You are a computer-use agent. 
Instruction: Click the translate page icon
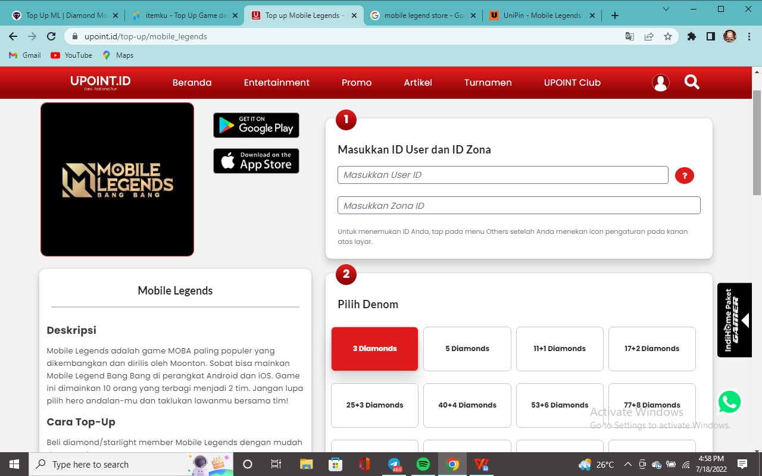pos(629,36)
